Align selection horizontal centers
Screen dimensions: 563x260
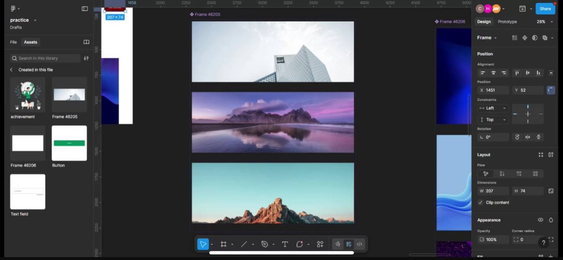click(x=493, y=73)
